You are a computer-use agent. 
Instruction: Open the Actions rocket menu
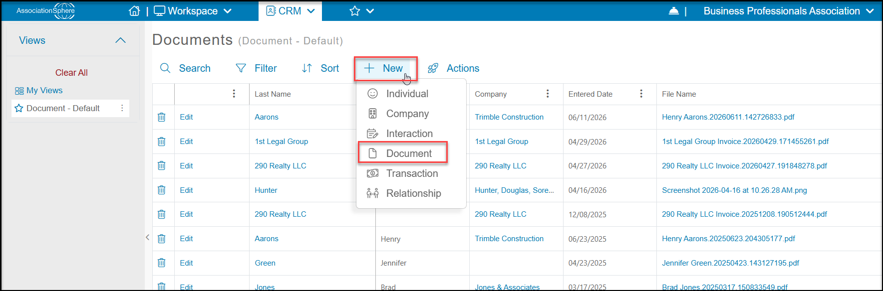coord(453,68)
